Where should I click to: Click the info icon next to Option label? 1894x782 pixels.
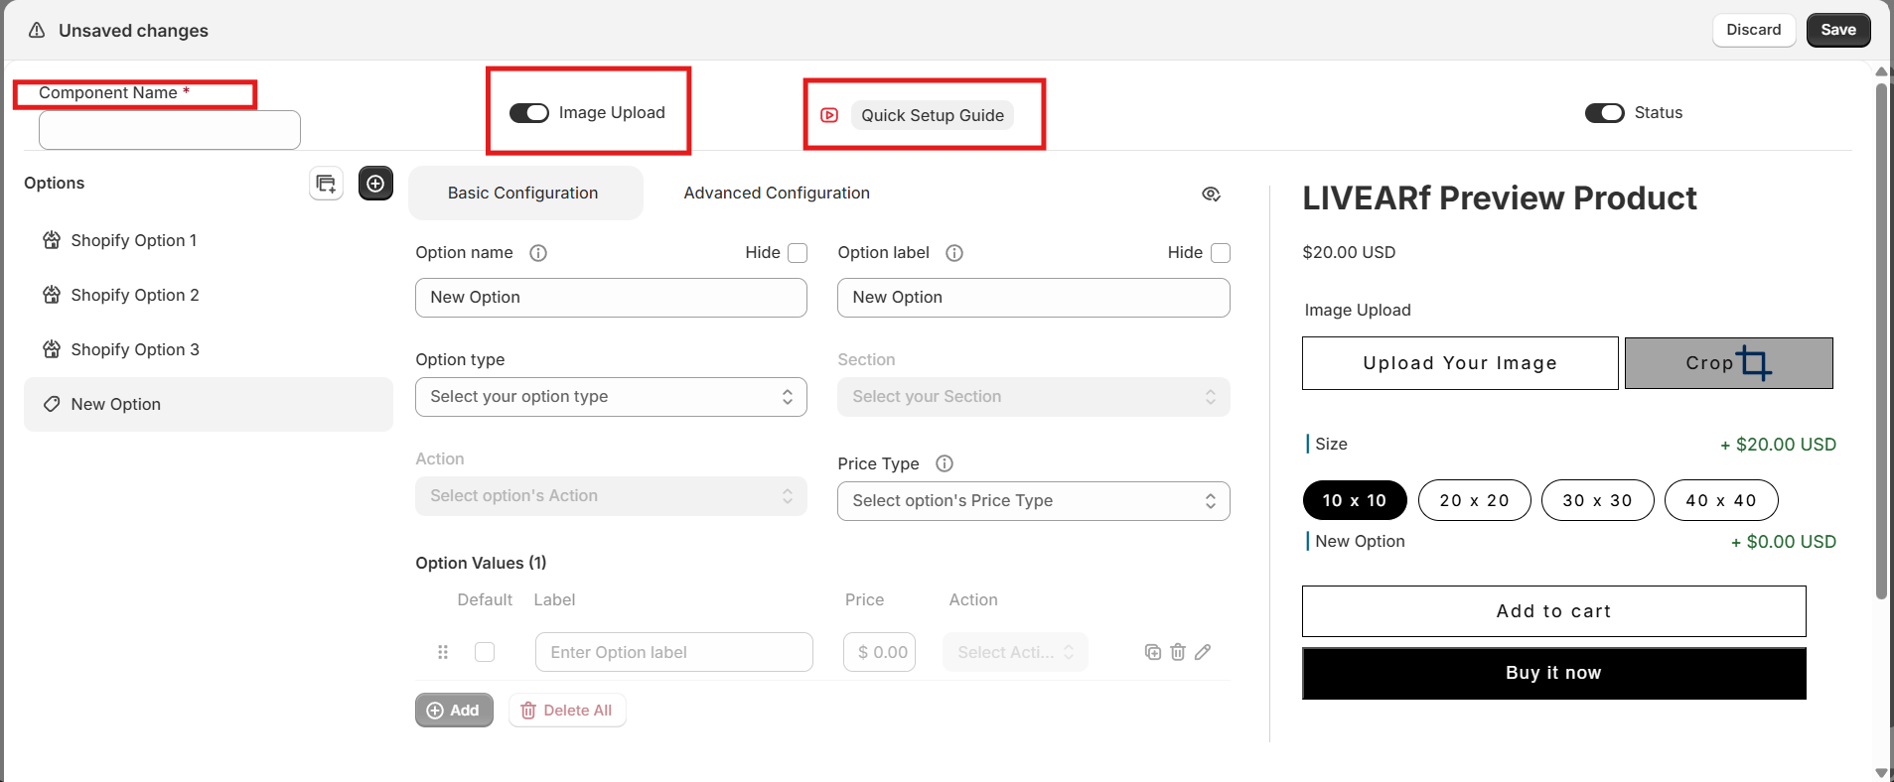point(954,253)
